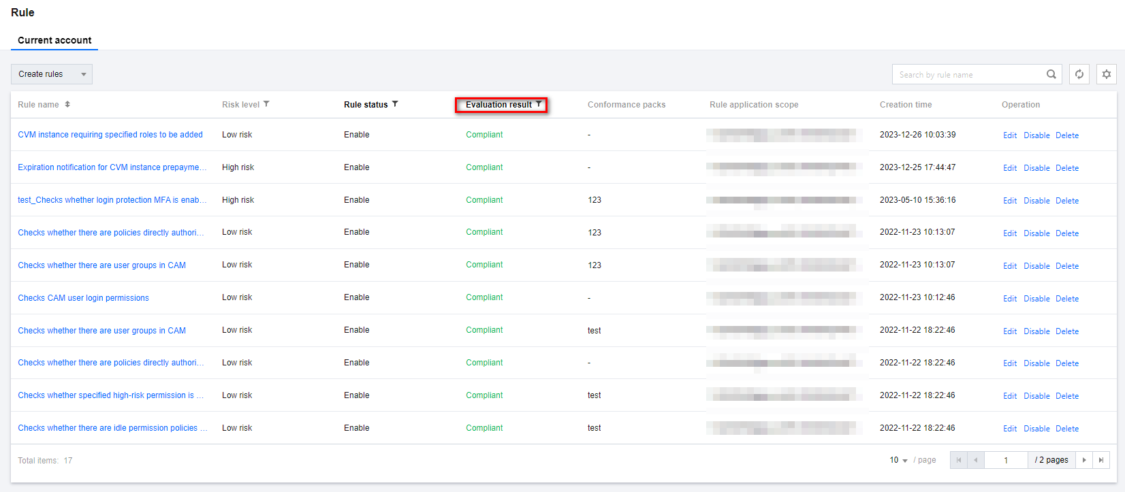Click the Evaluation result column header
The width and height of the screenshot is (1125, 492).
(x=498, y=105)
